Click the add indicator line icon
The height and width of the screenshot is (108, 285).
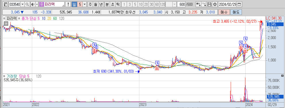(x=204, y=4)
